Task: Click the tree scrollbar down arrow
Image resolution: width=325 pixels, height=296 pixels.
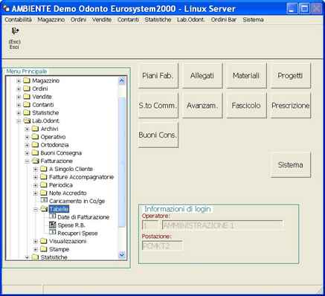Action: tap(122, 255)
